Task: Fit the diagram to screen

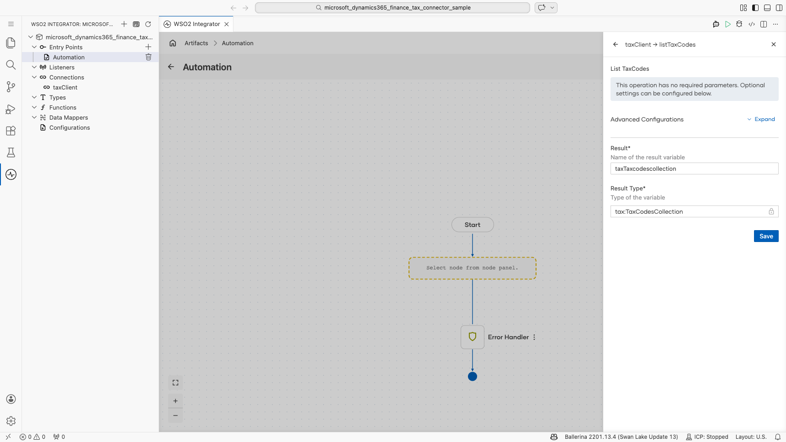Action: click(175, 383)
